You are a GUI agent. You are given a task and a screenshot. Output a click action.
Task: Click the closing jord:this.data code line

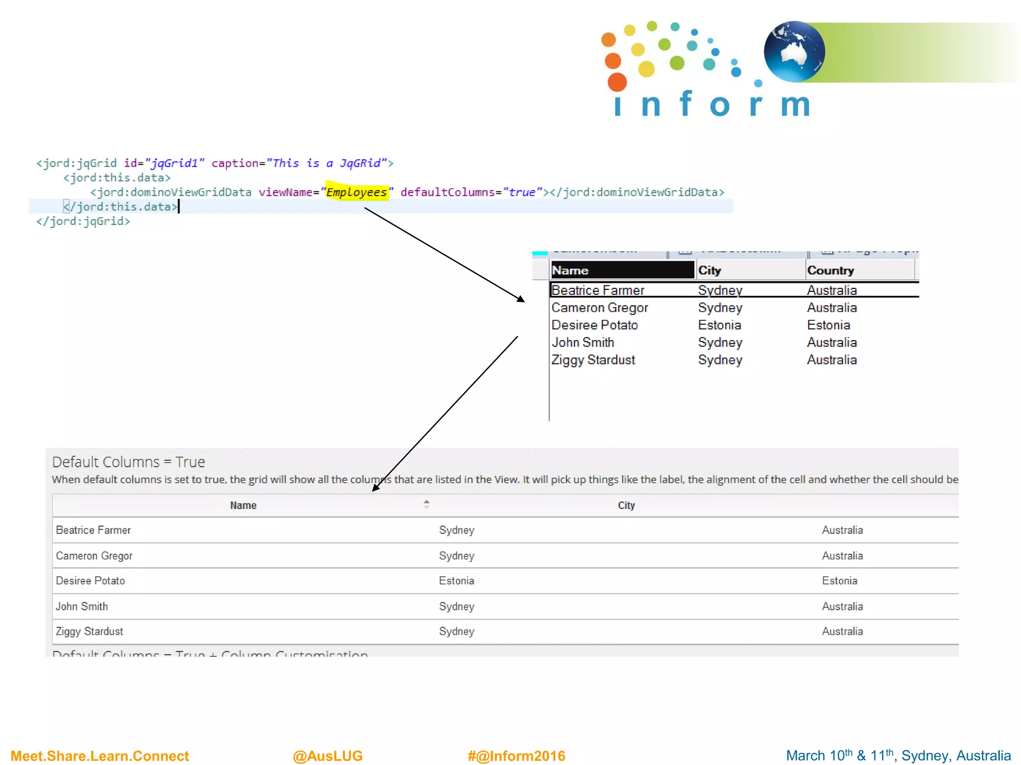[121, 207]
